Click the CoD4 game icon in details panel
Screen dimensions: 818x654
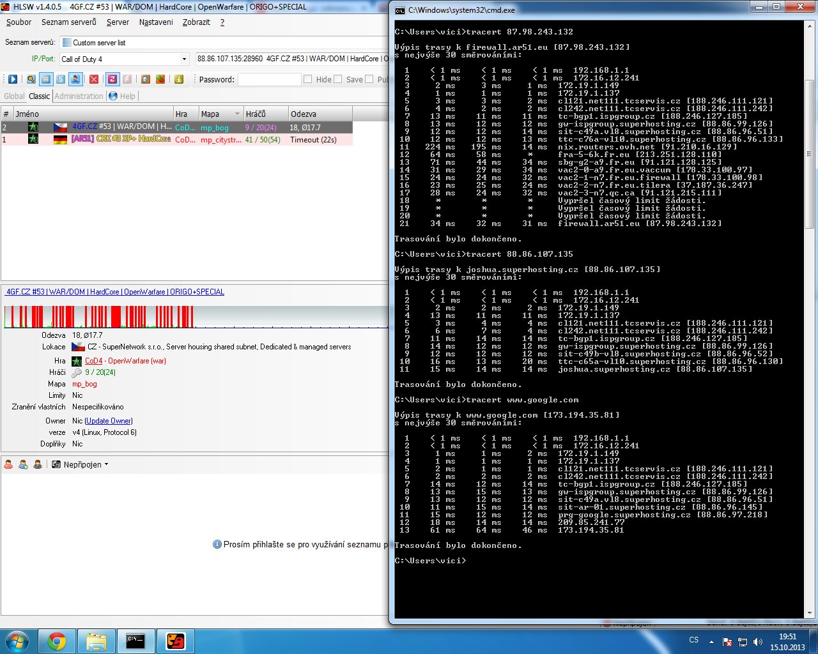tap(77, 361)
